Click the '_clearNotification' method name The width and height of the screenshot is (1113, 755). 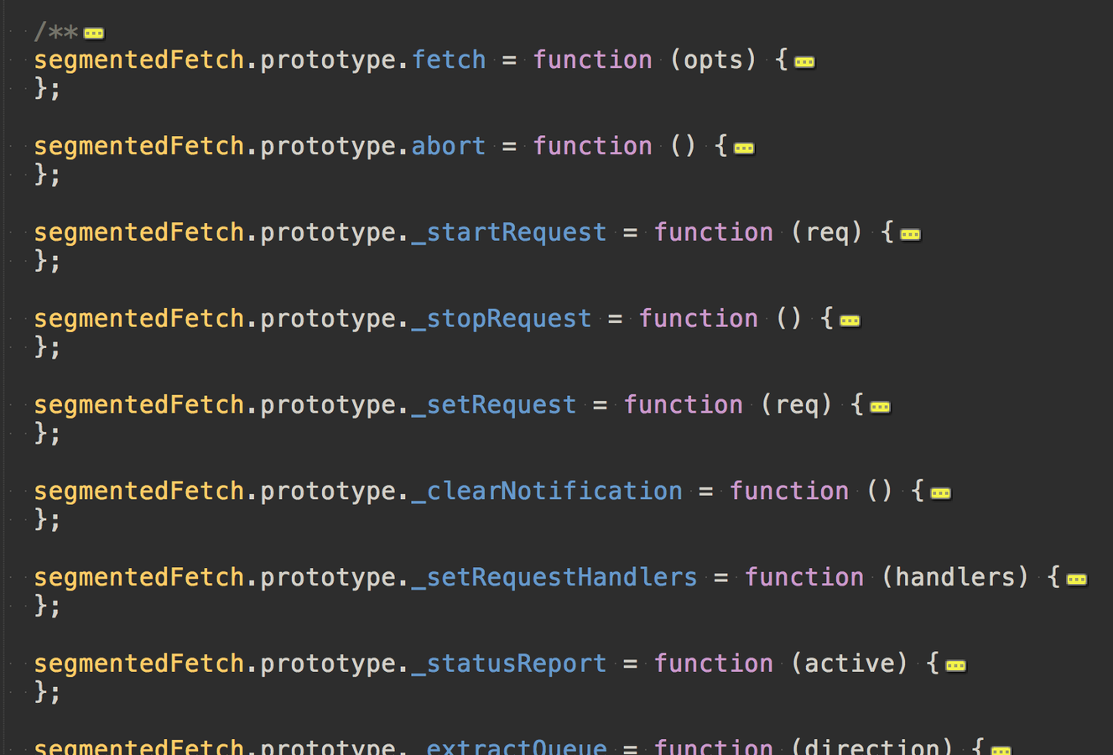click(547, 491)
